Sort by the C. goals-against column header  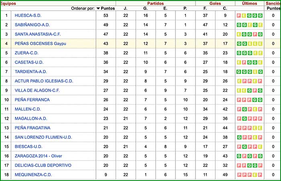click(225, 8)
